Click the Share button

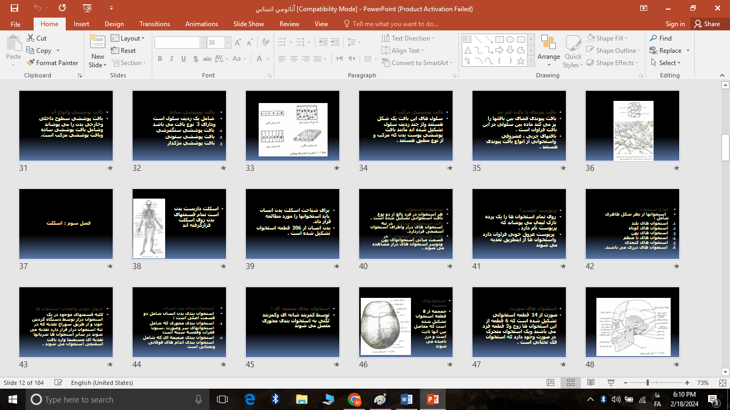706,24
